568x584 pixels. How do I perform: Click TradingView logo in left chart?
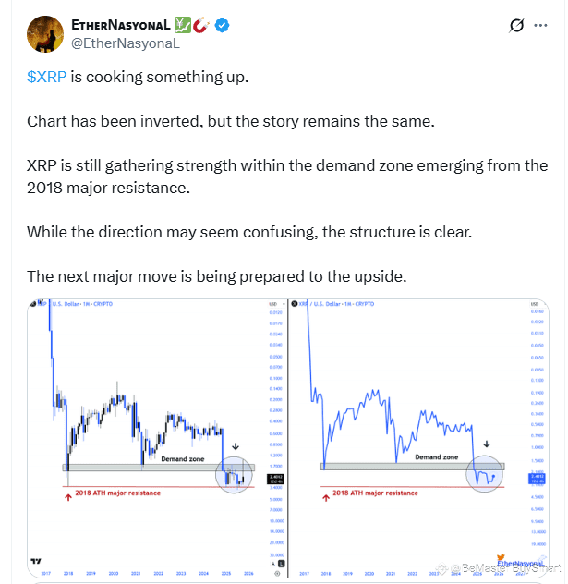[x=35, y=561]
